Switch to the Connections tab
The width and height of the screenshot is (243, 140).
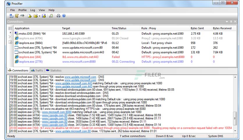pos(18,70)
